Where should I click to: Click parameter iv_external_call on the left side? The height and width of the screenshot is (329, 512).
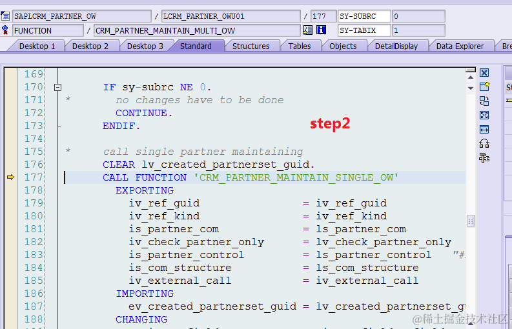(180, 281)
